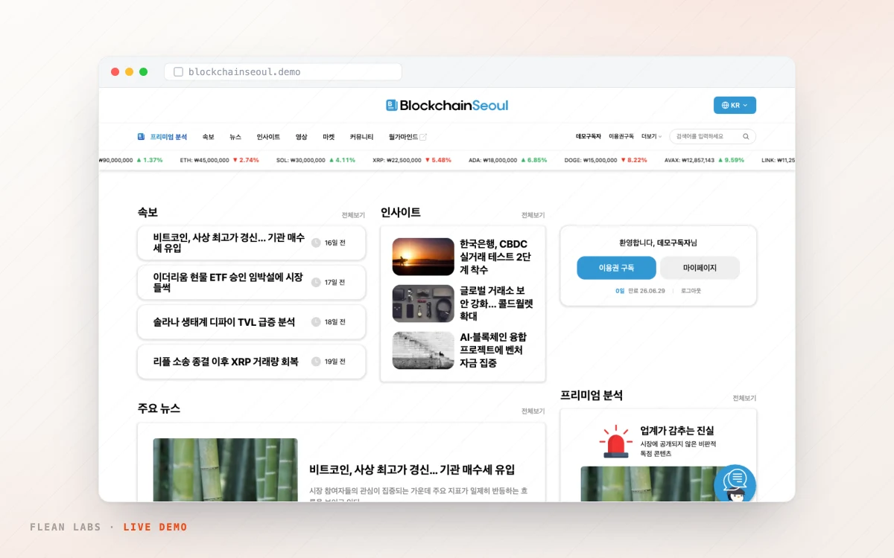Open the bamboo image in 주요 뉴스

(225, 470)
